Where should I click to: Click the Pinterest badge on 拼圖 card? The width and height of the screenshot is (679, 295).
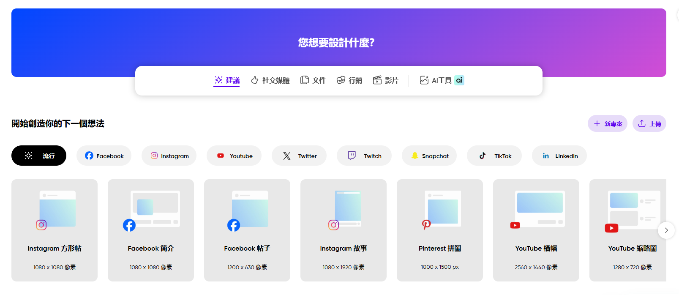point(426,225)
